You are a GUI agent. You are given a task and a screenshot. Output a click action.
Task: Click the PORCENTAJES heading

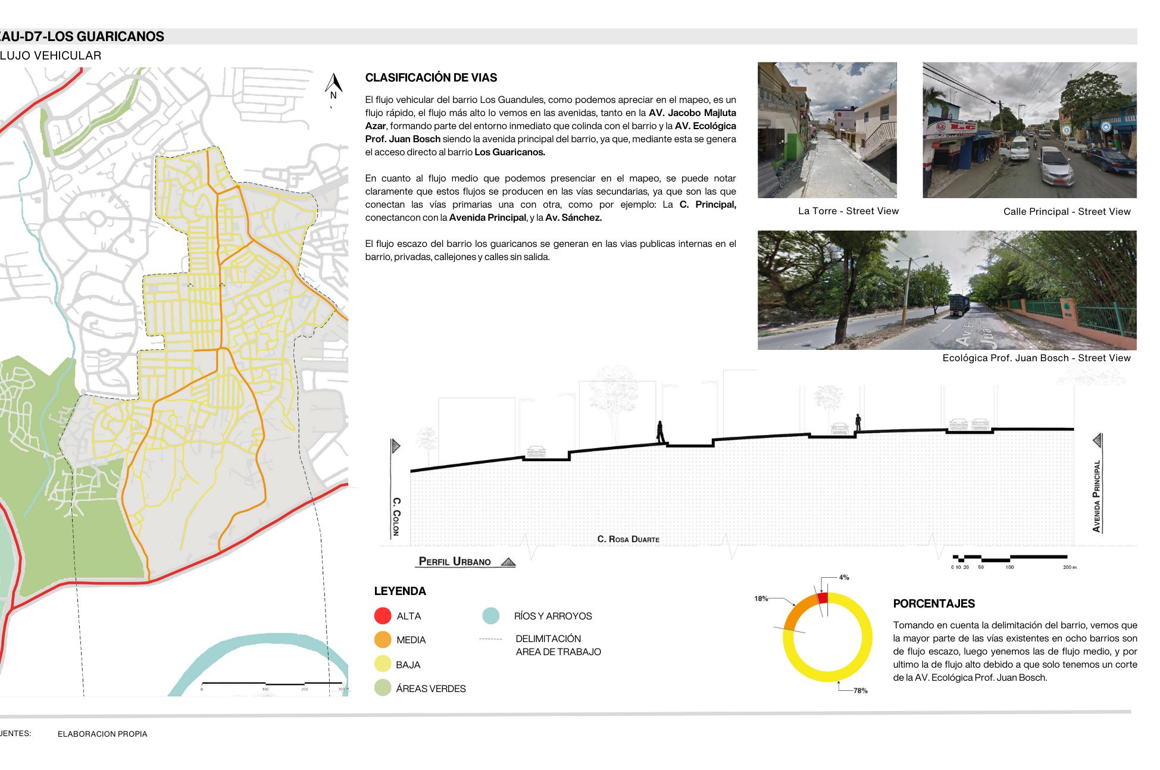pyautogui.click(x=933, y=603)
